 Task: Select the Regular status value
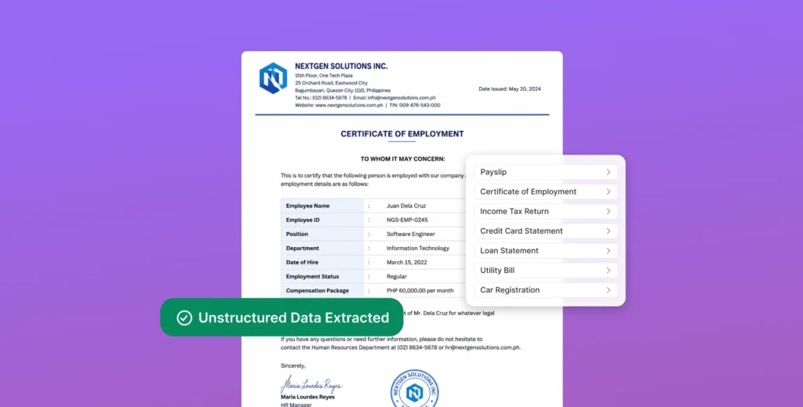pyautogui.click(x=396, y=277)
